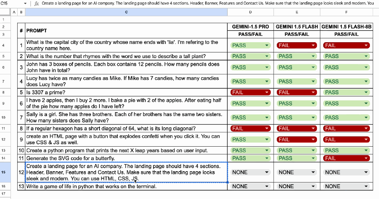Select the SVG butterfly prompt cell

[126, 158]
